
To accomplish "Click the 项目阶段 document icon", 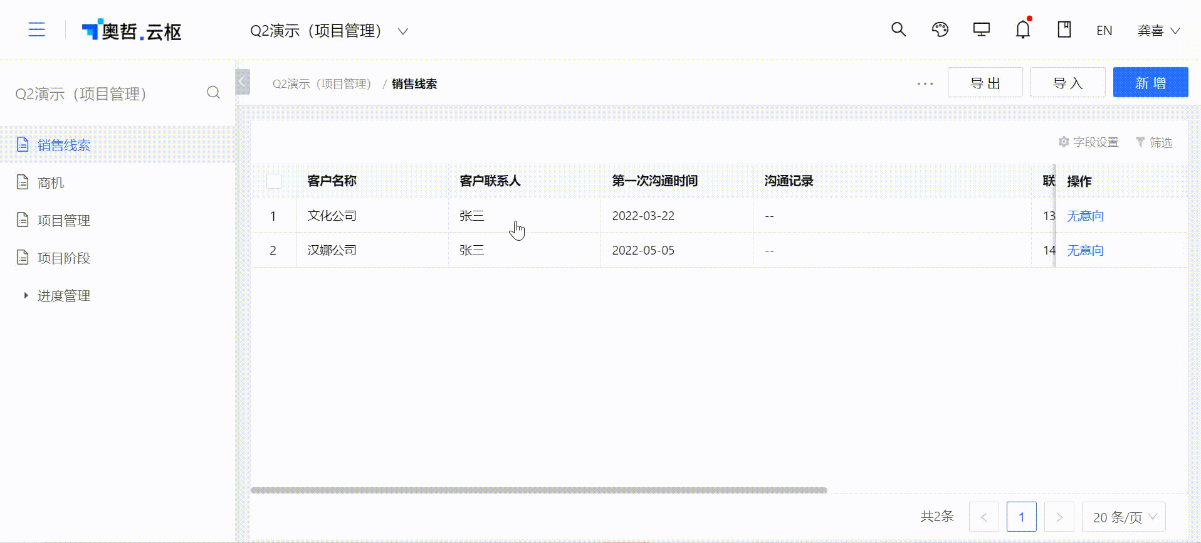I will pos(23,258).
